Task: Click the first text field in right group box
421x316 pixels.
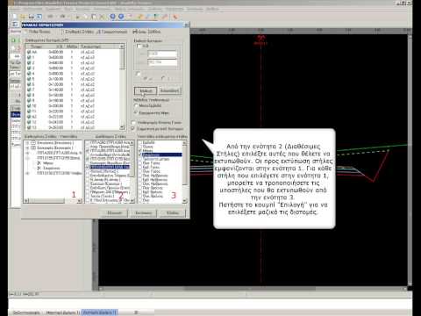Action: pyautogui.click(x=162, y=54)
